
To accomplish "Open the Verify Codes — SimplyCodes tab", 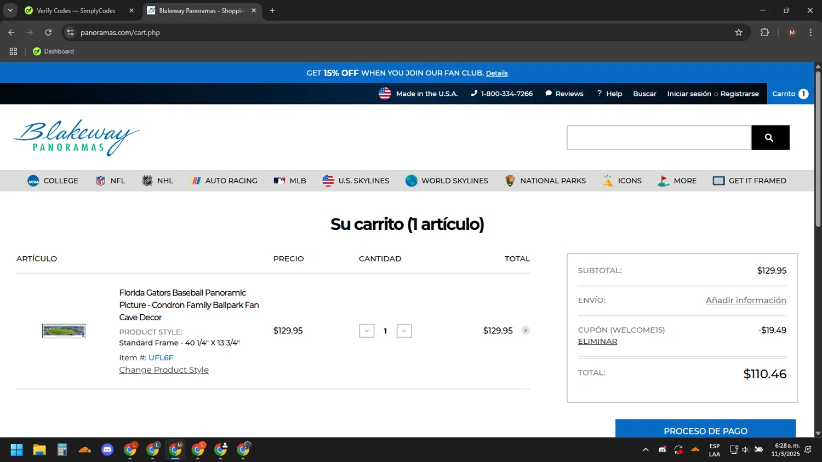I will [x=76, y=10].
